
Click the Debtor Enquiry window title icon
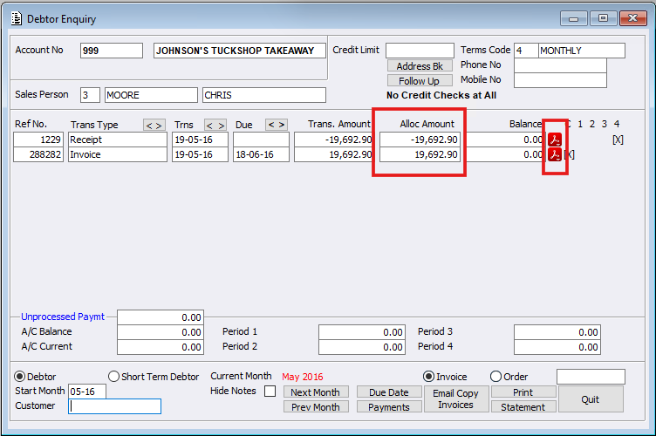(x=17, y=19)
